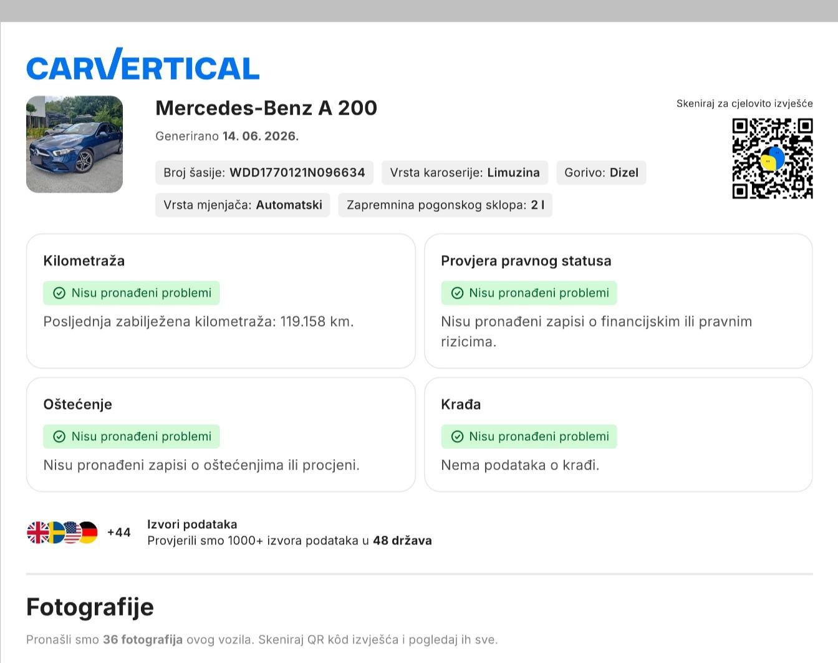
Task: Open the Kilometraža card heading
Action: coord(84,261)
